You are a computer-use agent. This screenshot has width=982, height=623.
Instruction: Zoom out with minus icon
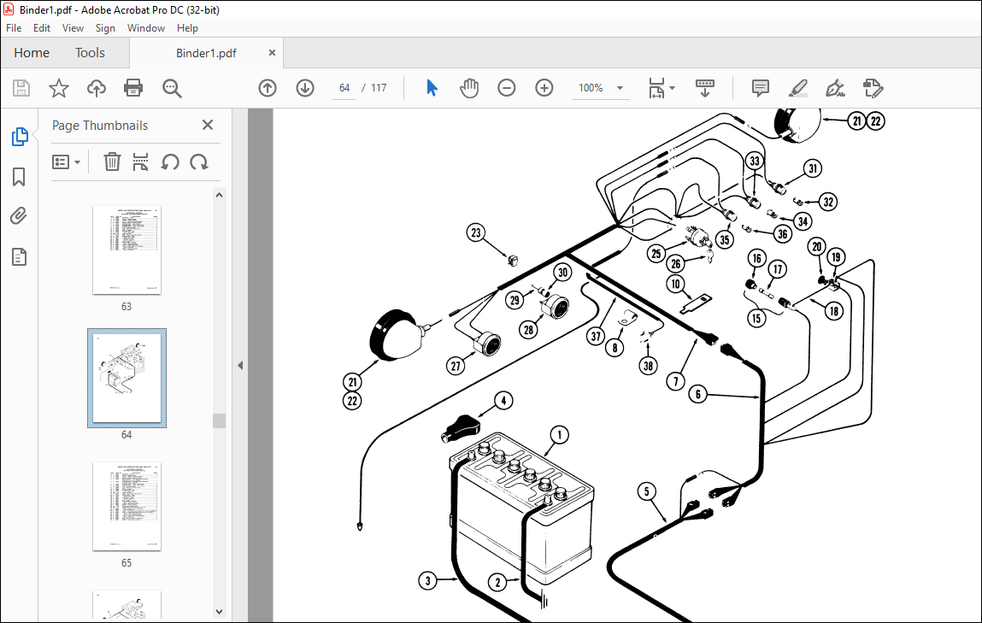(507, 88)
